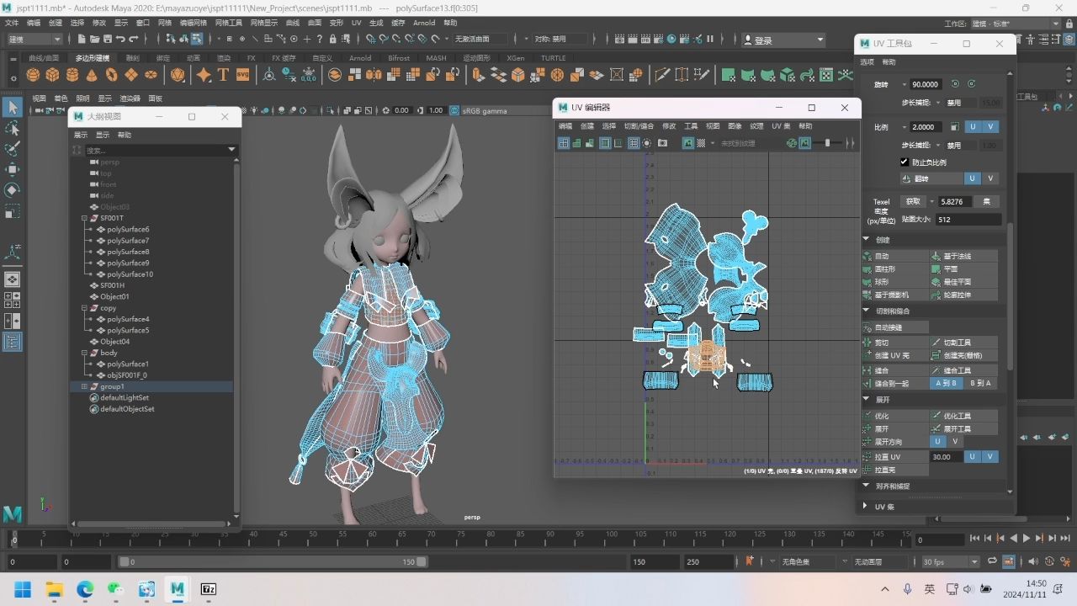Create a polygon cube from the shelf

(52, 75)
